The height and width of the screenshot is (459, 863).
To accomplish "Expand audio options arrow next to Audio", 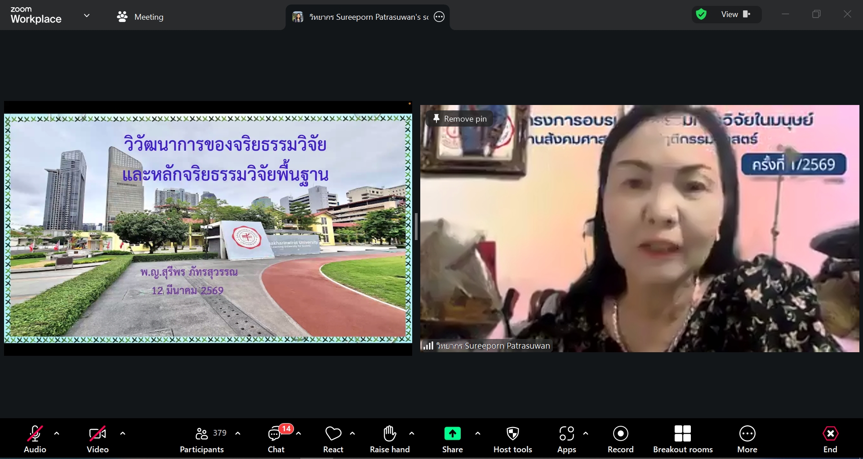I will click(57, 433).
